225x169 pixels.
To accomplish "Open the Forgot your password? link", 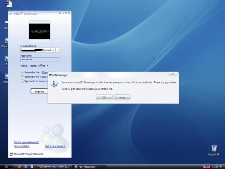I will pos(26,142).
